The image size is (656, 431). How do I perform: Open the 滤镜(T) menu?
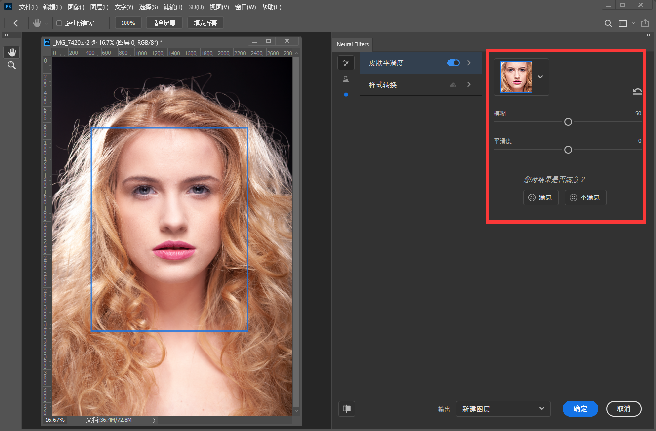pos(173,7)
